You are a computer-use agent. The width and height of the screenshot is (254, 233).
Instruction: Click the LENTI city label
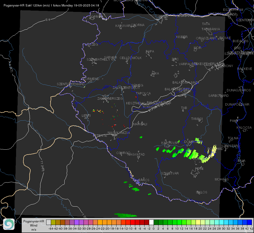coord(86,116)
